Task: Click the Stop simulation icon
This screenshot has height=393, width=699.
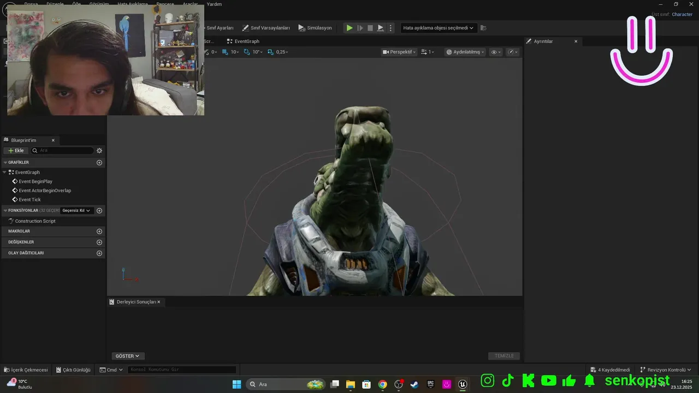Action: pyautogui.click(x=370, y=28)
